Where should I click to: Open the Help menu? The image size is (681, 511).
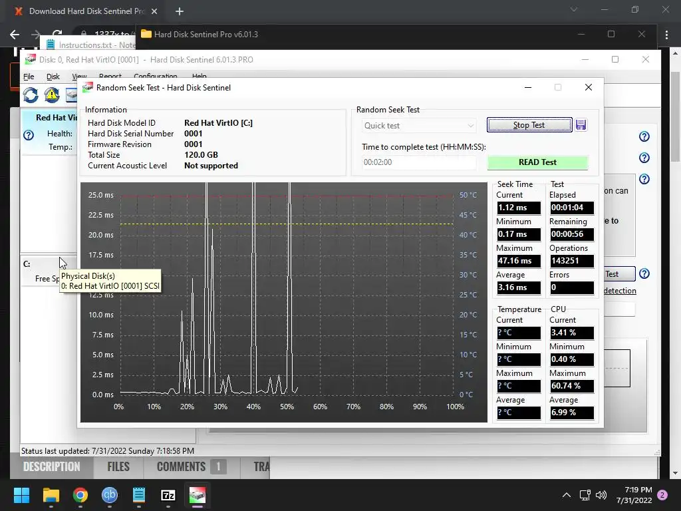tap(199, 76)
